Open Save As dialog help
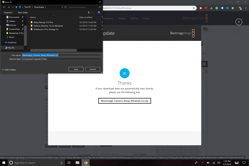Screen dimensions: 249x166 coord(99,12)
